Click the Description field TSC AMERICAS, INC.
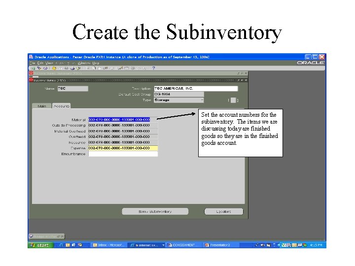This screenshot has height=266, width=355. click(x=196, y=89)
